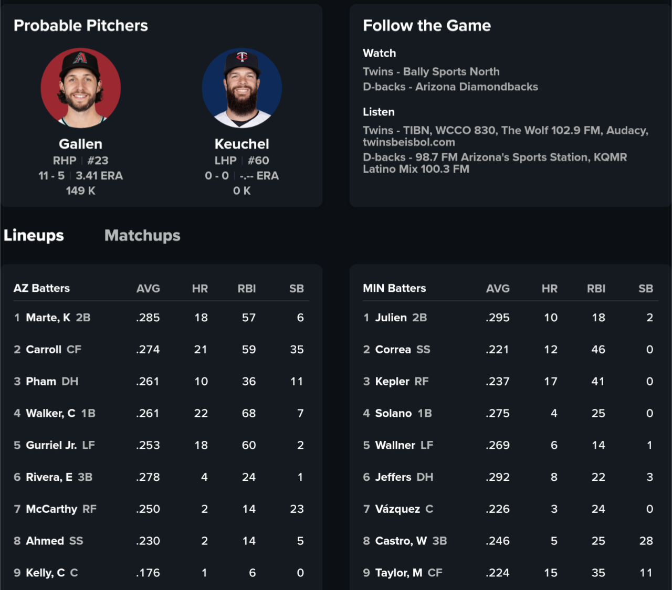Open Keuchel's player name link
Viewport: 672px width, 590px height.
tap(242, 144)
